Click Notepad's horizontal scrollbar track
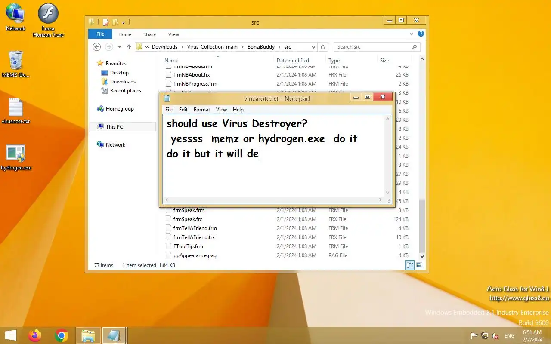 [273, 200]
